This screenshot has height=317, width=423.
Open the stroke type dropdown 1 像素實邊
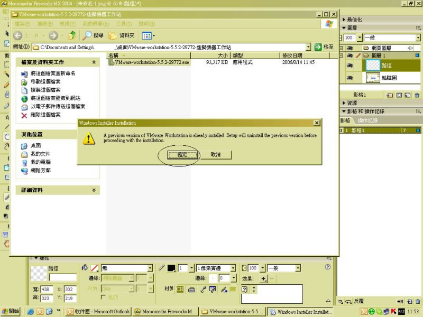(x=233, y=268)
